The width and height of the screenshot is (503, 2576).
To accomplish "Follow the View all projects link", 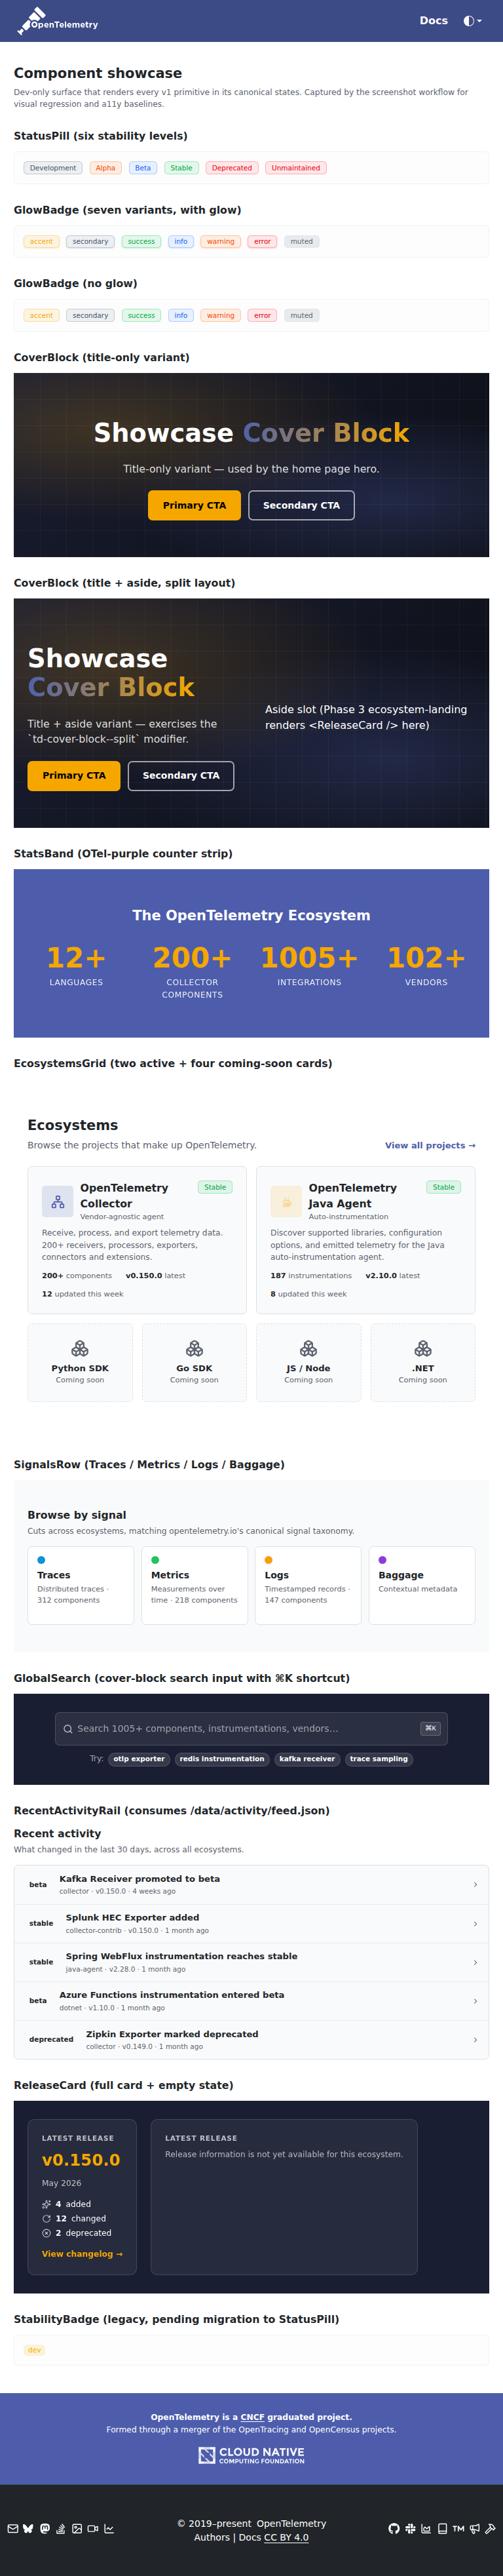I will point(430,1145).
